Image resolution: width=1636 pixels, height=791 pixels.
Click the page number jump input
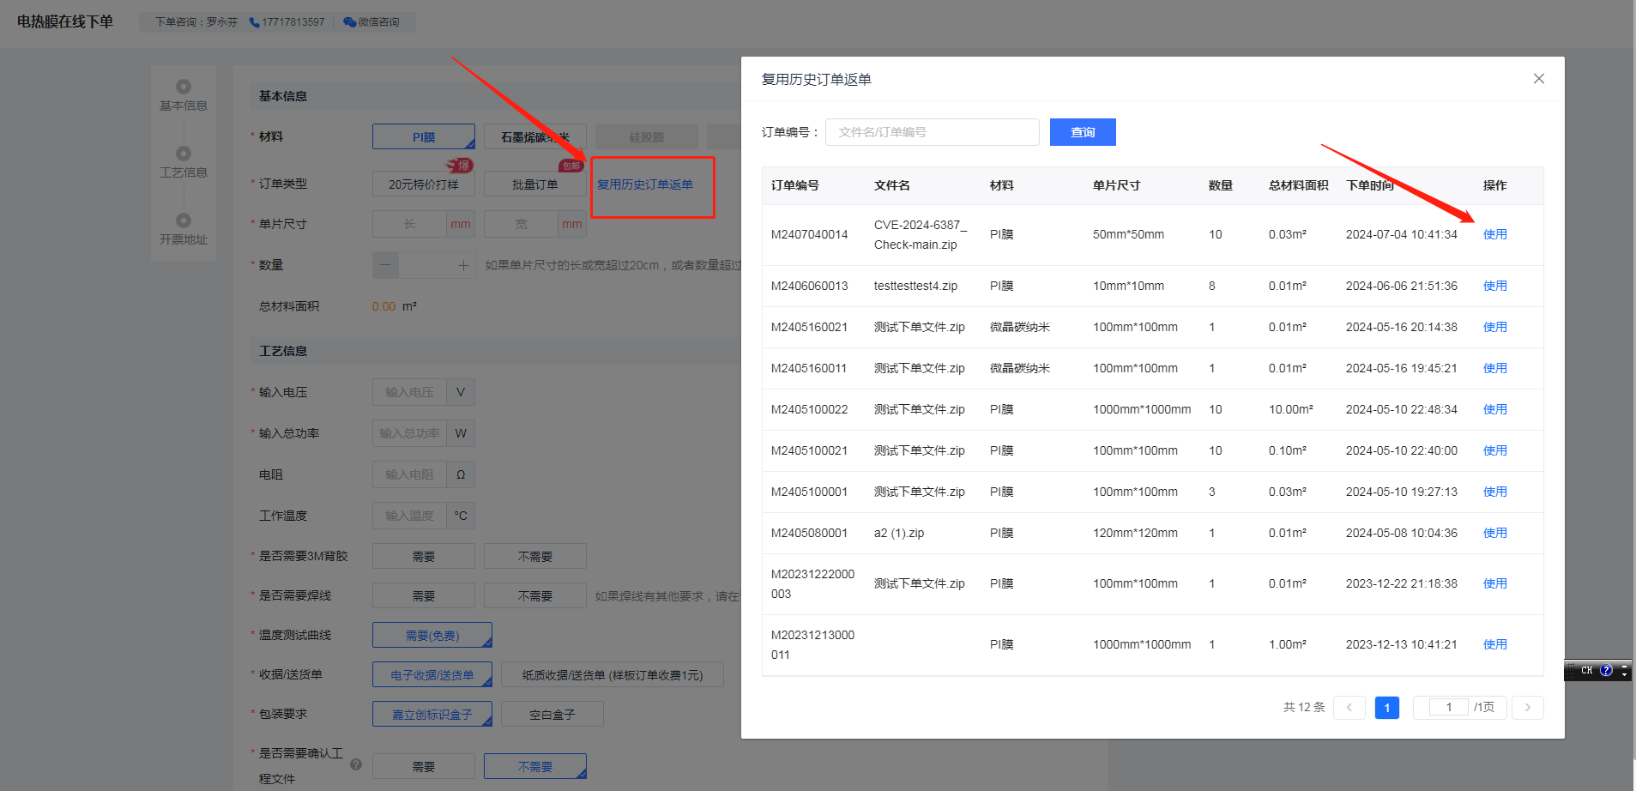[1448, 707]
